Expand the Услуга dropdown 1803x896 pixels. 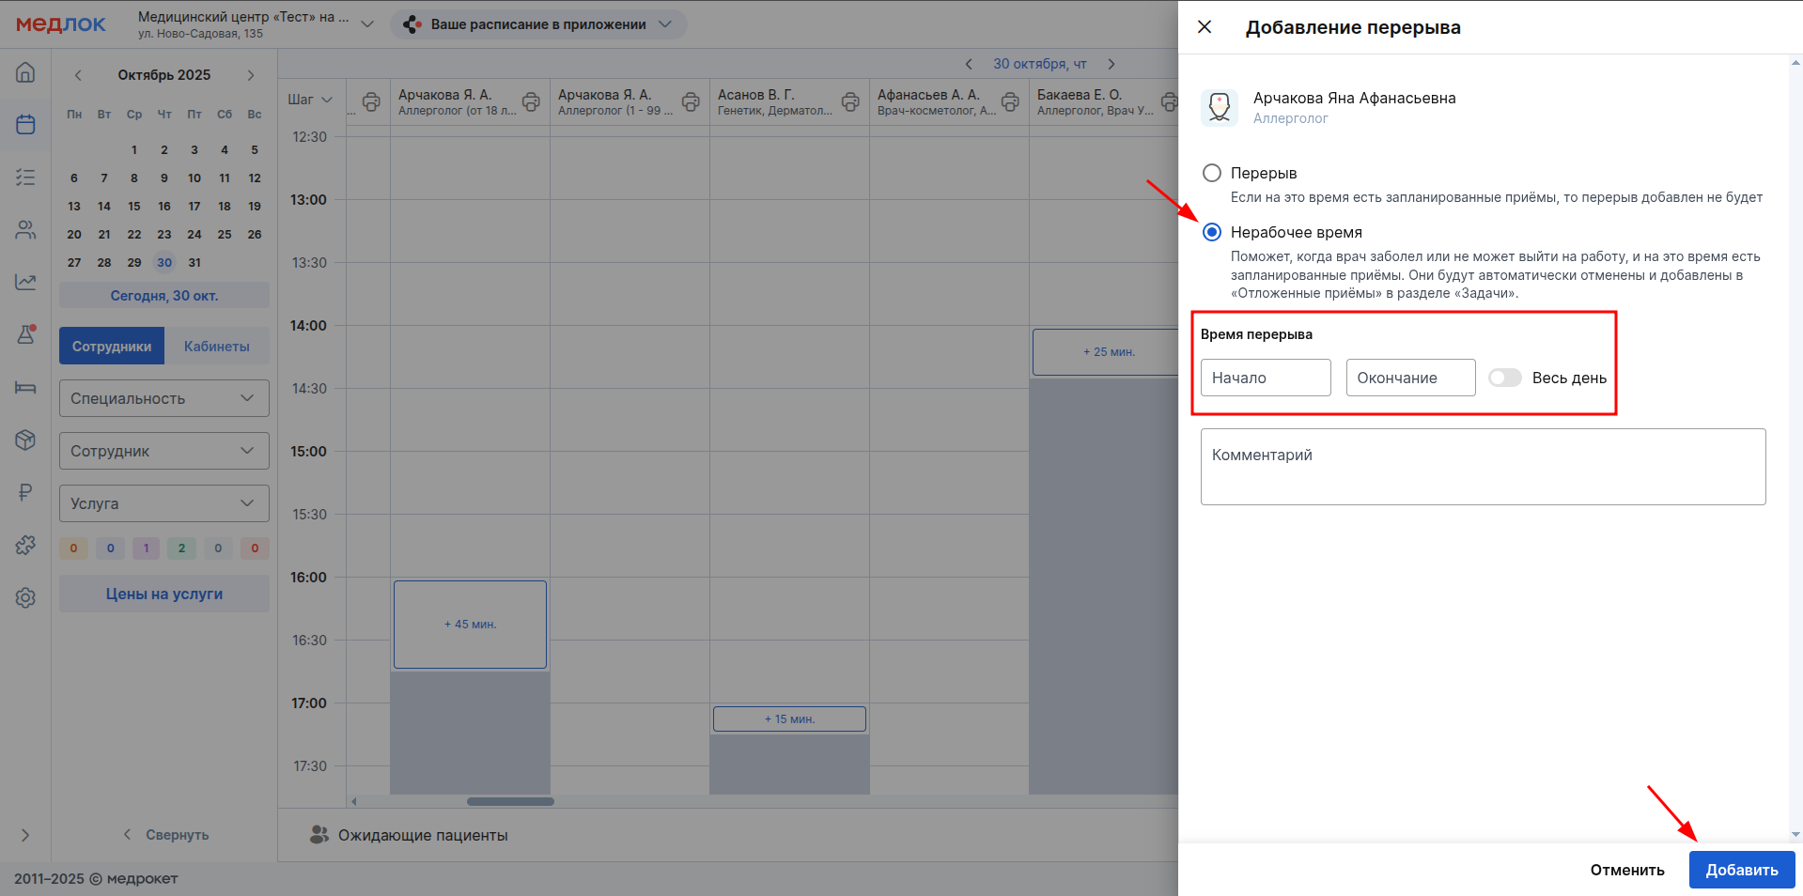coord(164,503)
